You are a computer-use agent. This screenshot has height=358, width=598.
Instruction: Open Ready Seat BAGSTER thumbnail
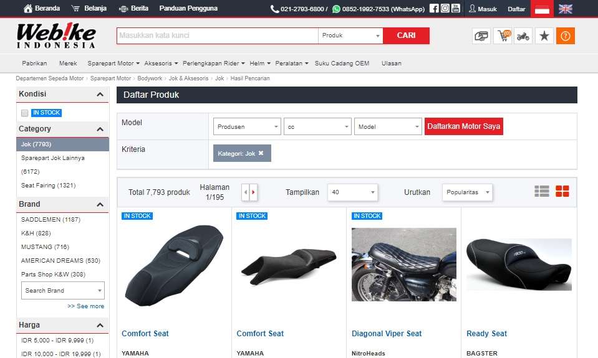(519, 265)
